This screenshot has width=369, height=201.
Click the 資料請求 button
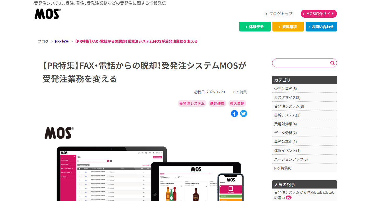click(288, 27)
